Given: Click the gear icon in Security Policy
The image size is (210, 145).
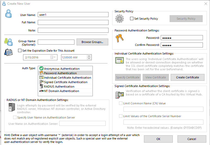Looking at the screenshot, I should (x=120, y=19).
